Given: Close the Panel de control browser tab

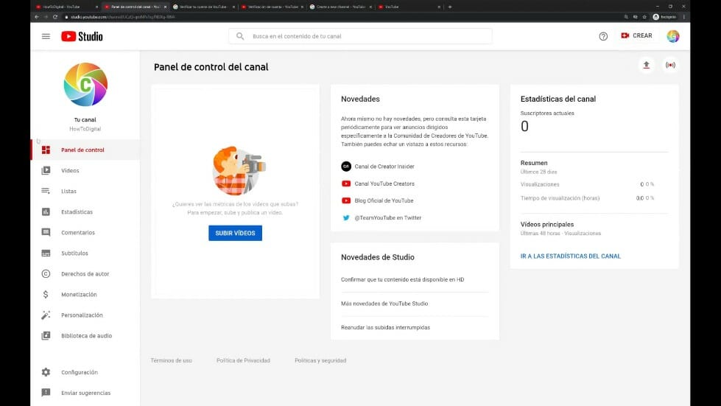Looking at the screenshot, I should 165,7.
